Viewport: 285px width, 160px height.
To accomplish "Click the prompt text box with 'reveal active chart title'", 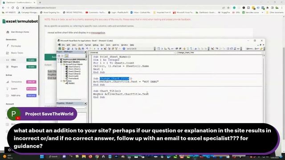I will (x=149, y=32).
